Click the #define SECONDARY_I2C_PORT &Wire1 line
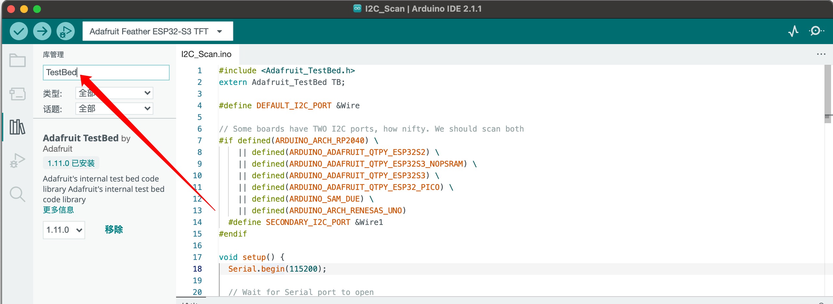This screenshot has width=833, height=304. [x=306, y=222]
